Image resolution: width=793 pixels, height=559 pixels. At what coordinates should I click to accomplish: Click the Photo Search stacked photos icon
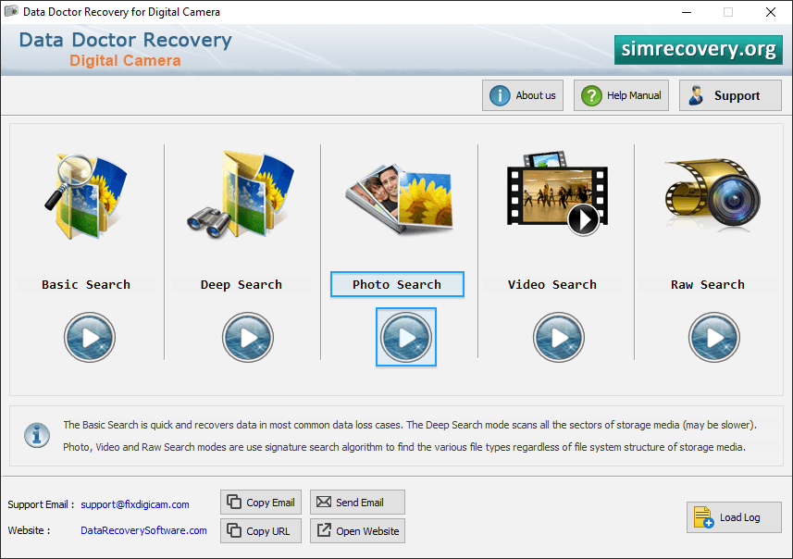[400, 199]
